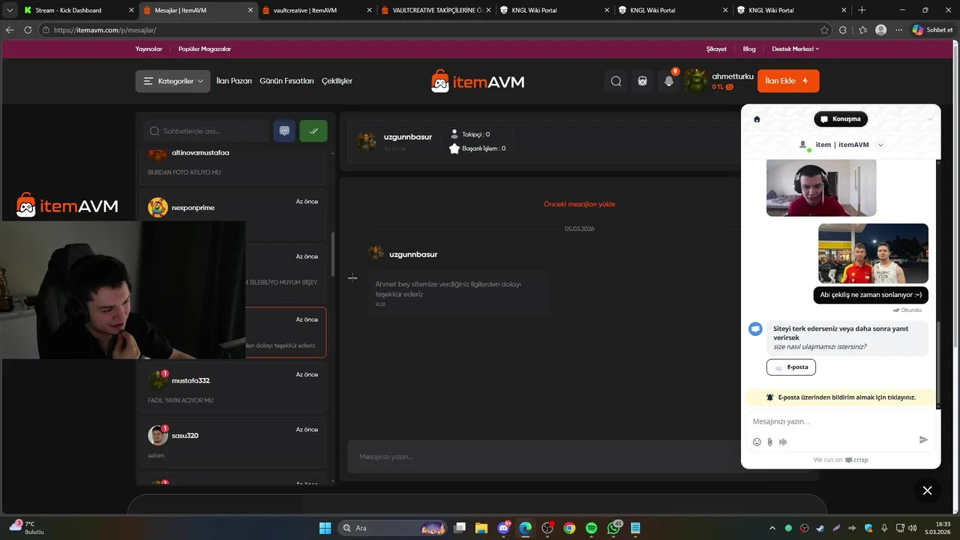
Task: Open the headset man photo in Crisp
Action: 821,187
